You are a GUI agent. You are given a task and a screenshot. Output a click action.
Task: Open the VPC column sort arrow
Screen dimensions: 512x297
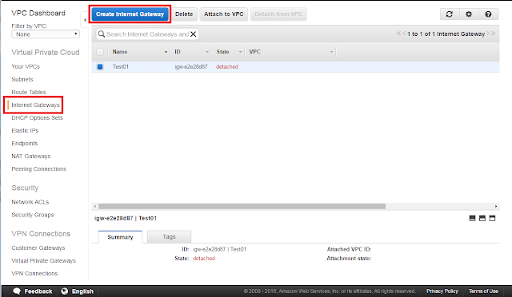point(331,52)
